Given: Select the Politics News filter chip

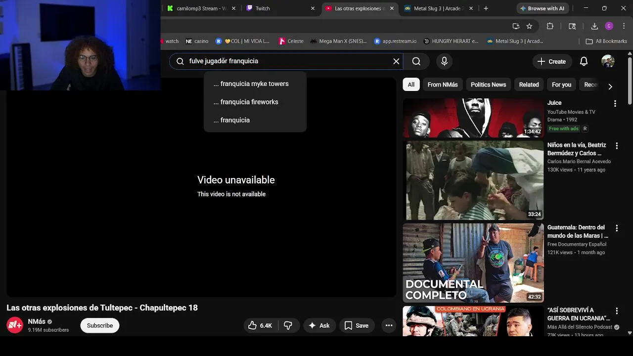Looking at the screenshot, I should (488, 85).
